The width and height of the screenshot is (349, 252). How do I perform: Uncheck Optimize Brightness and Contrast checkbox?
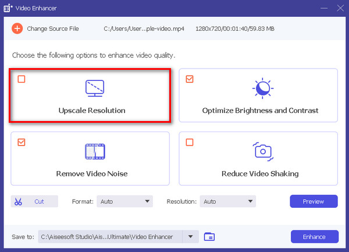[190, 79]
